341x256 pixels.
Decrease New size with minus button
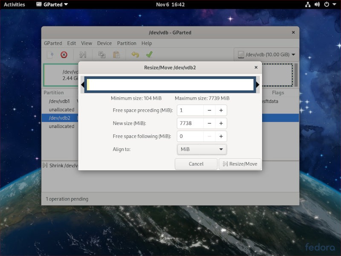209,123
